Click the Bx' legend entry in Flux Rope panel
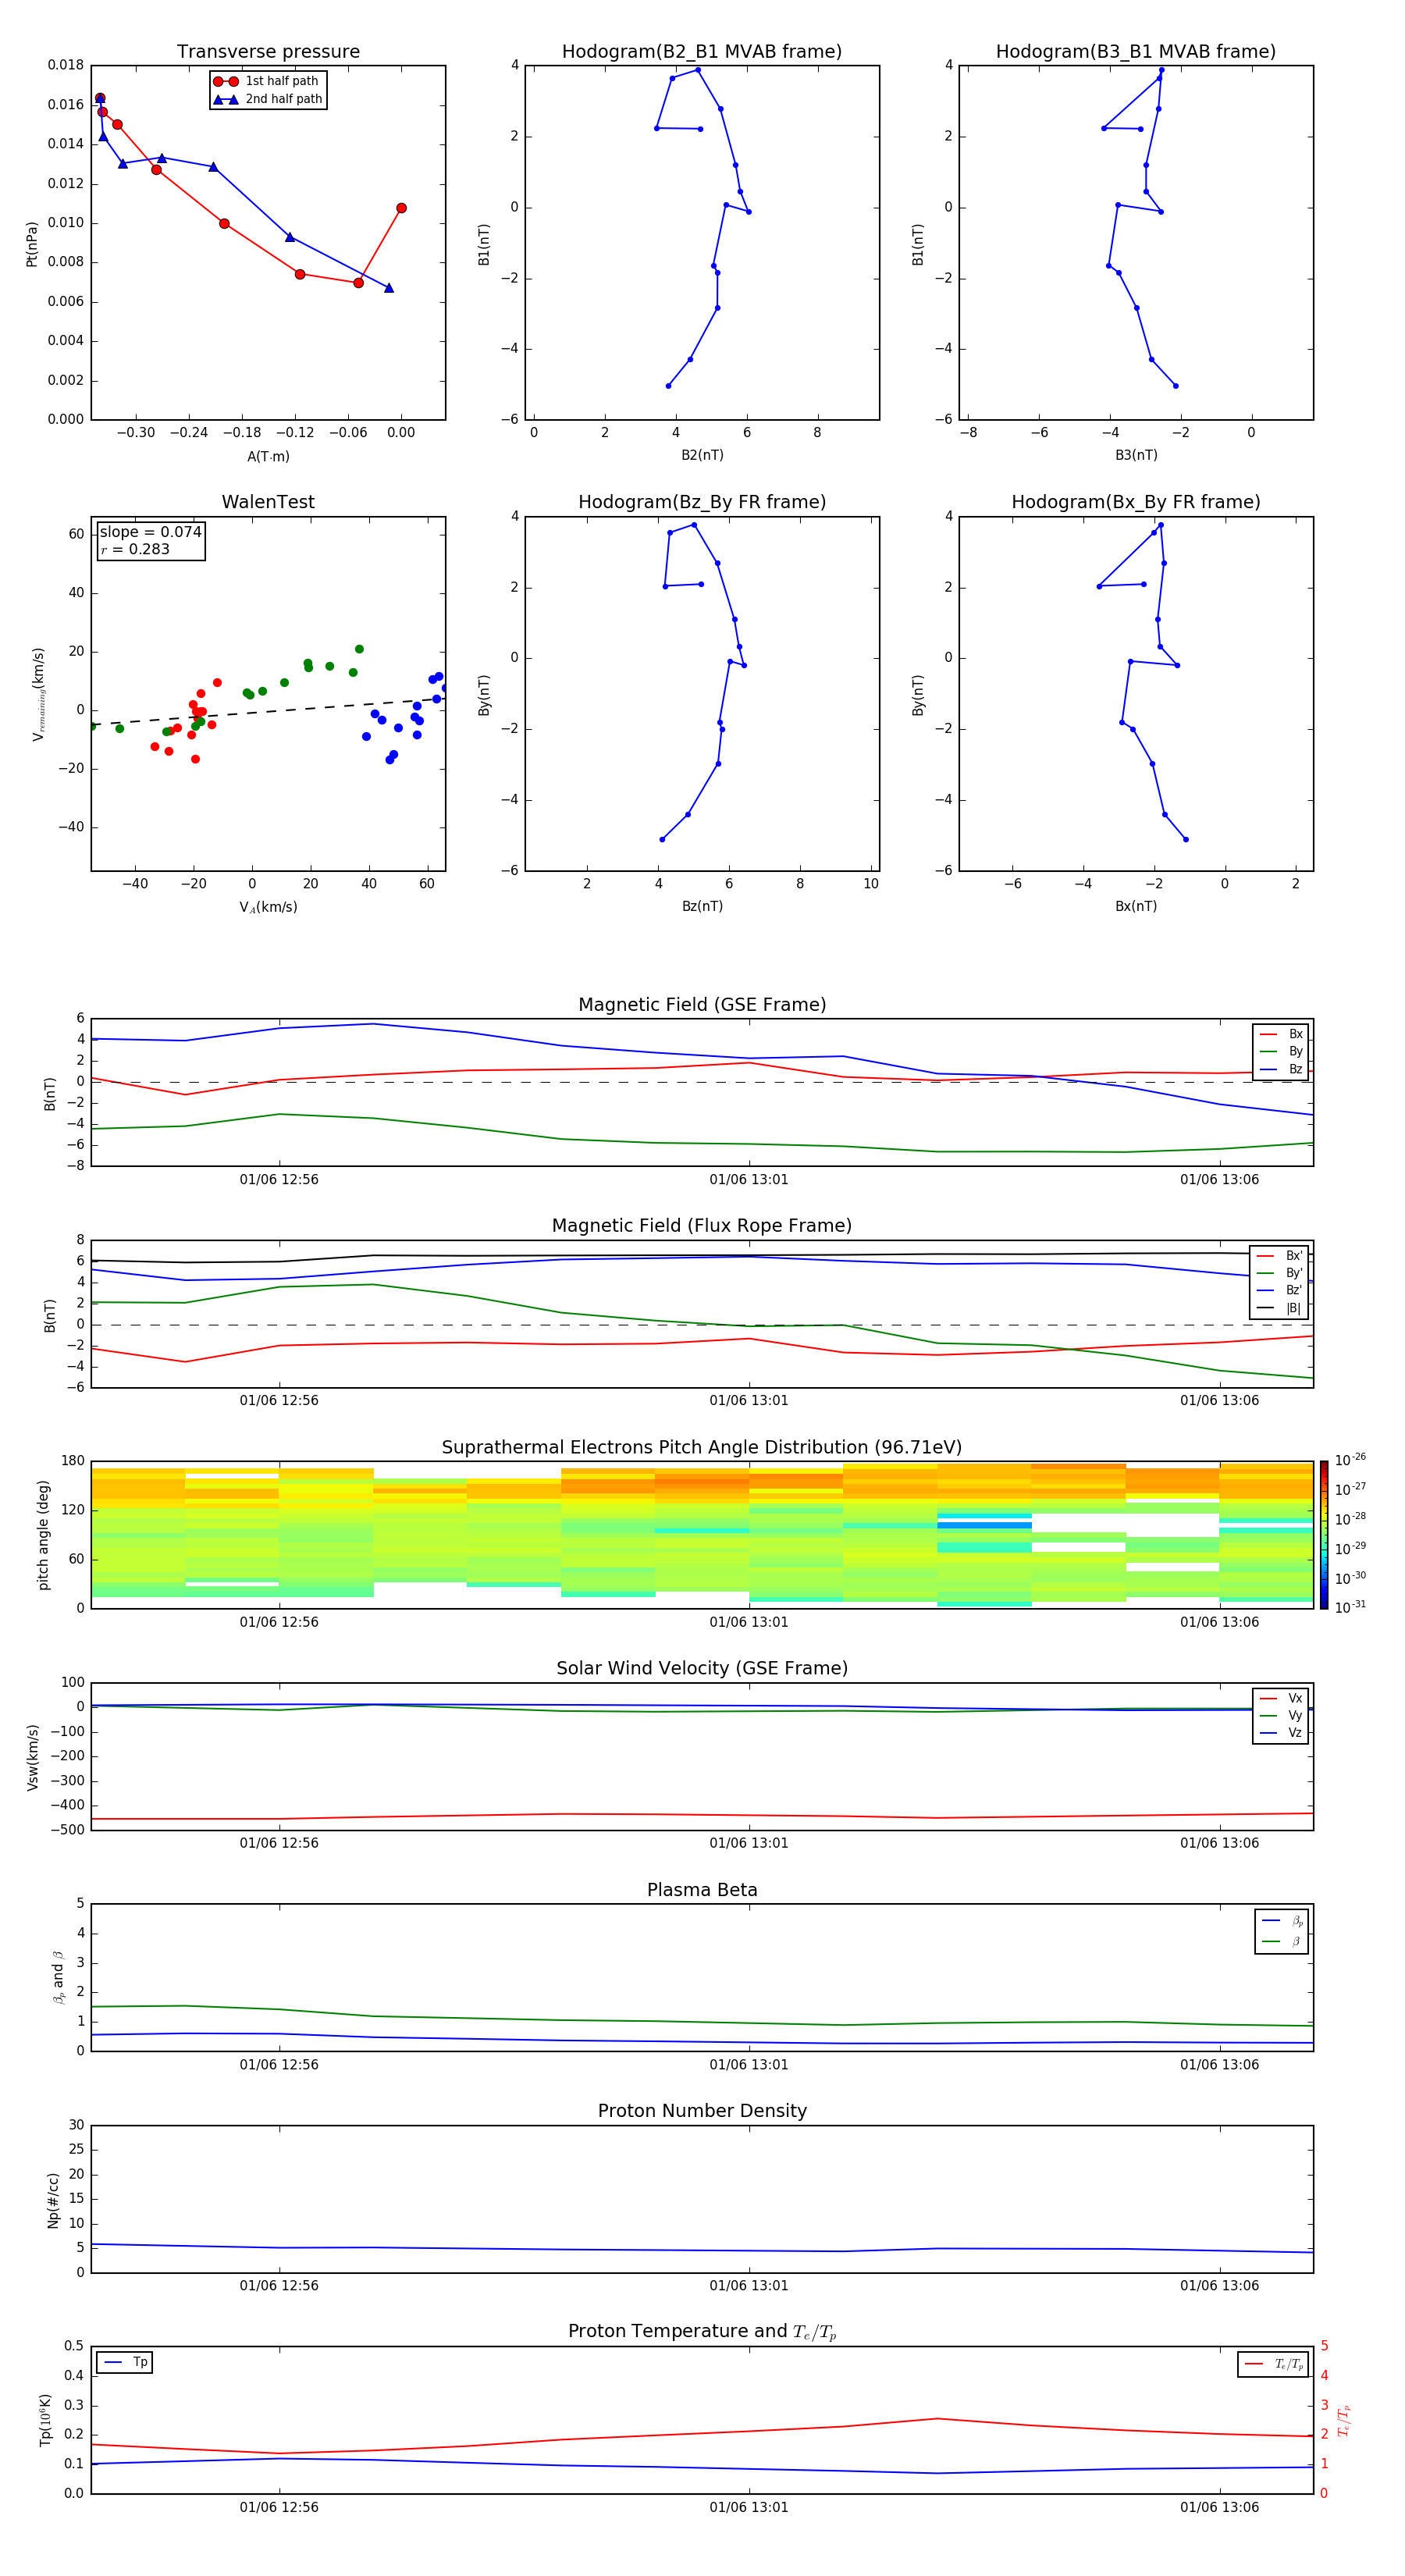The height and width of the screenshot is (2576, 1405). (1280, 1256)
